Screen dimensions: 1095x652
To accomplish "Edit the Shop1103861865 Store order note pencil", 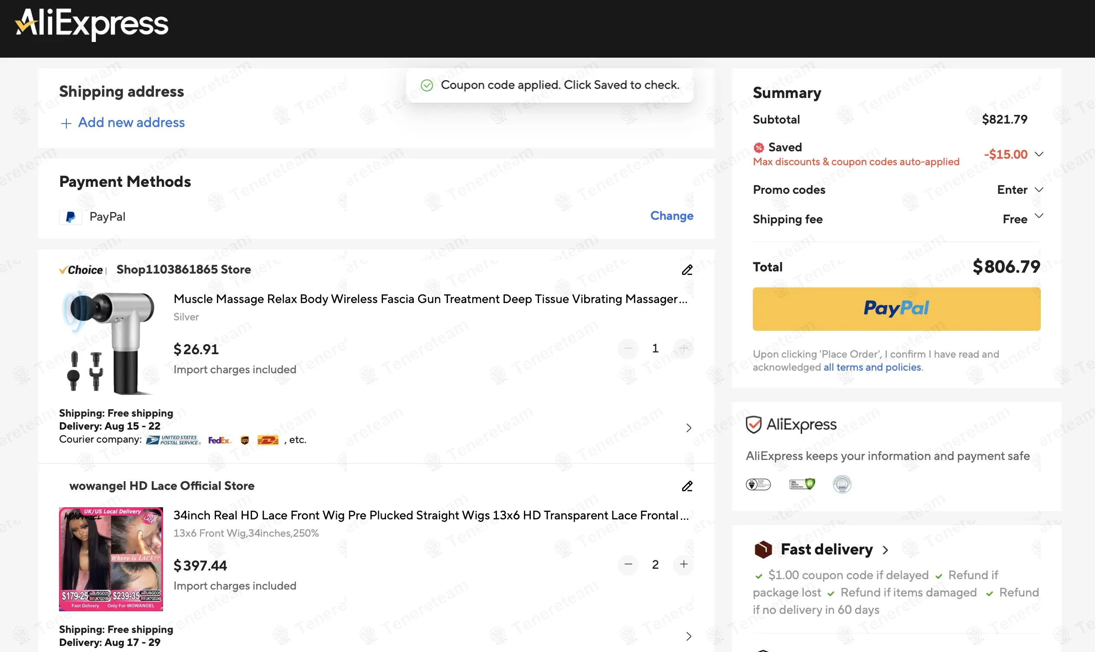I will click(x=687, y=270).
